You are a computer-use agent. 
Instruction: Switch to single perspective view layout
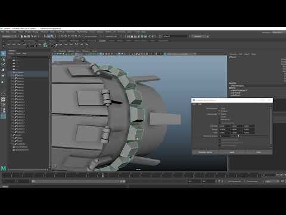click(3, 99)
